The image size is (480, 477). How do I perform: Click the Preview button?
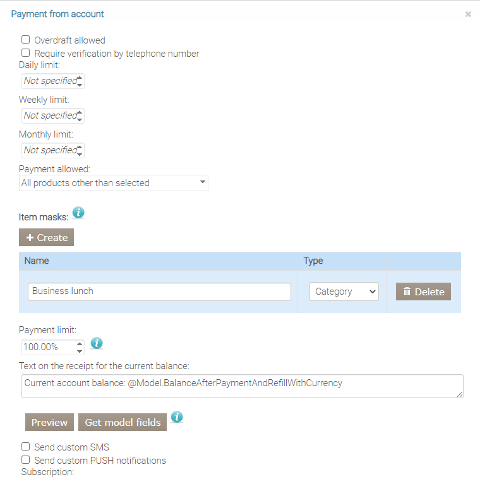tap(49, 422)
